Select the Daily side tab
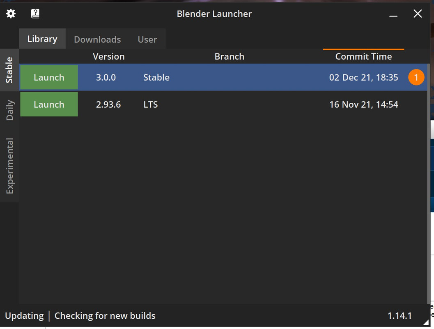The height and width of the screenshot is (329, 434). pyautogui.click(x=9, y=110)
